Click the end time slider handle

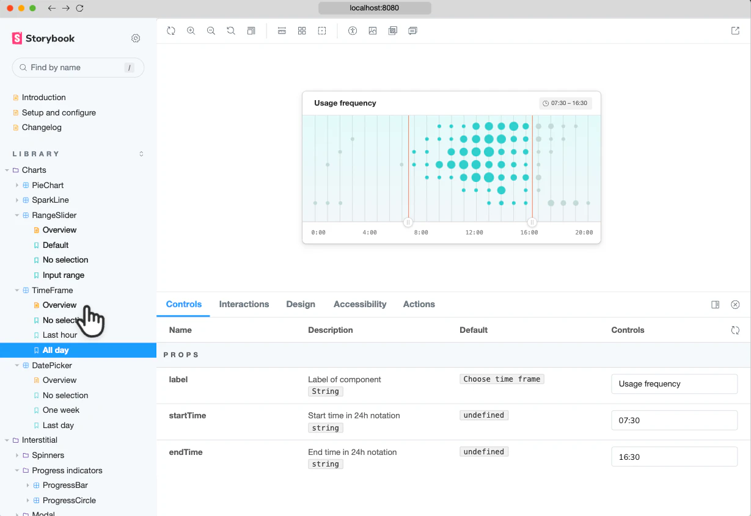coord(532,222)
